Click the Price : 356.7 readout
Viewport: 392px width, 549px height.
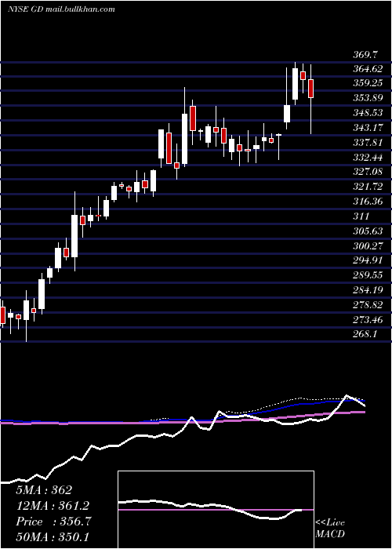[x=53, y=522]
